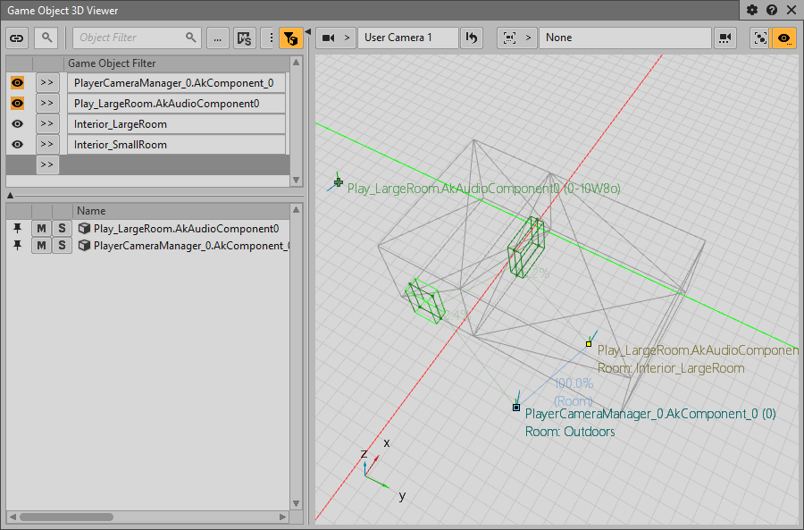The width and height of the screenshot is (804, 530).
Task: Hide PlayerCameraManager_0.AkComponent_0 using its eye icon
Action: (17, 82)
